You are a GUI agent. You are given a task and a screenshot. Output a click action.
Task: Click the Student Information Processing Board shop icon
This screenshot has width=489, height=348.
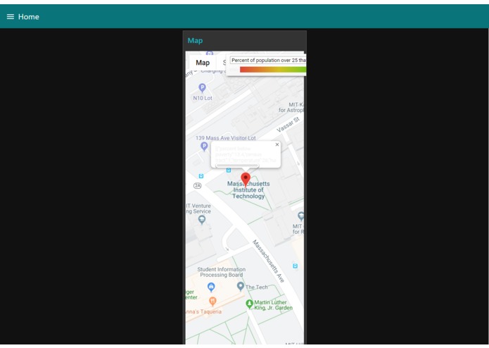click(211, 287)
